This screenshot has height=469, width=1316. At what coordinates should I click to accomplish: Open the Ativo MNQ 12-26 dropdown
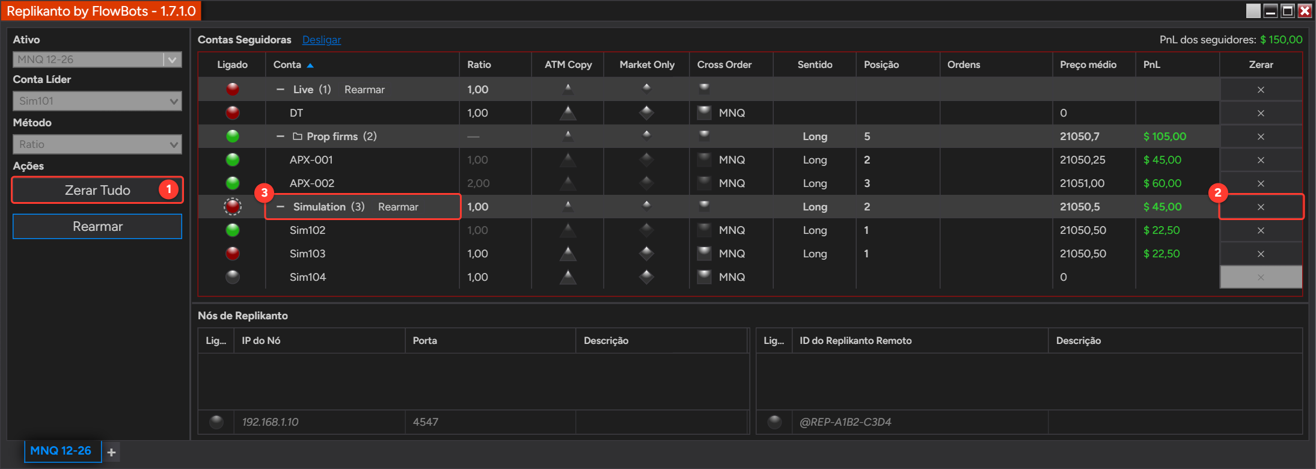[x=97, y=60]
